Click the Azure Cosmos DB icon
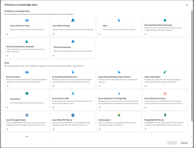This screenshot has width=194, height=148. 73,93
